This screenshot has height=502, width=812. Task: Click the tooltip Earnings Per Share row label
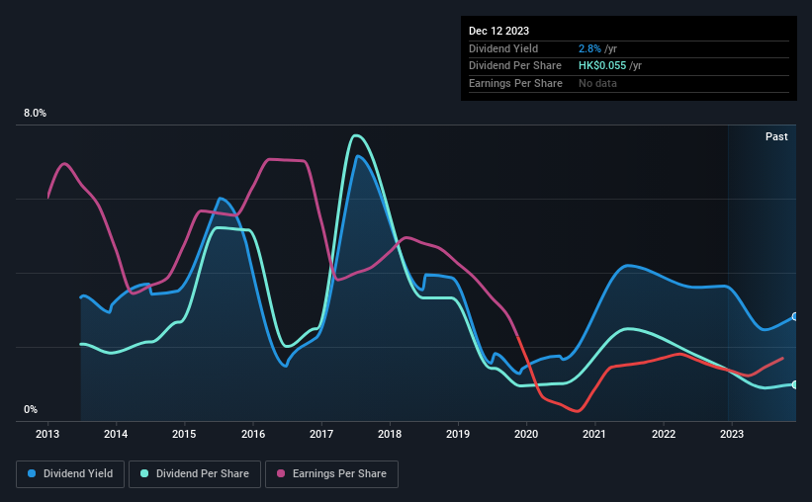tap(515, 83)
